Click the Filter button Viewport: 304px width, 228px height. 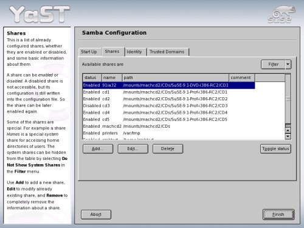(273, 64)
